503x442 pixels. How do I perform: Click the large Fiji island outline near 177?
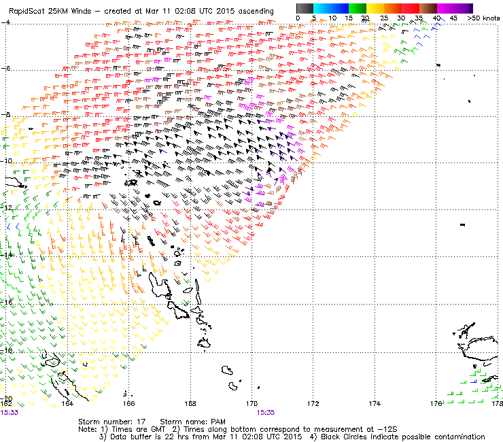(481, 348)
